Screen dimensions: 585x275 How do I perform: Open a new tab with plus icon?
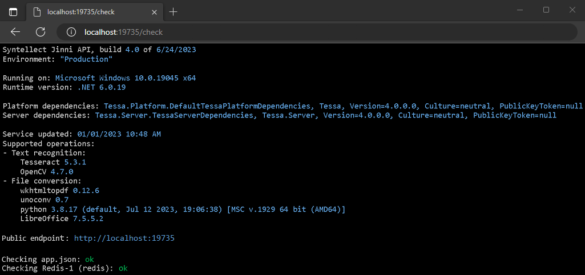point(174,11)
